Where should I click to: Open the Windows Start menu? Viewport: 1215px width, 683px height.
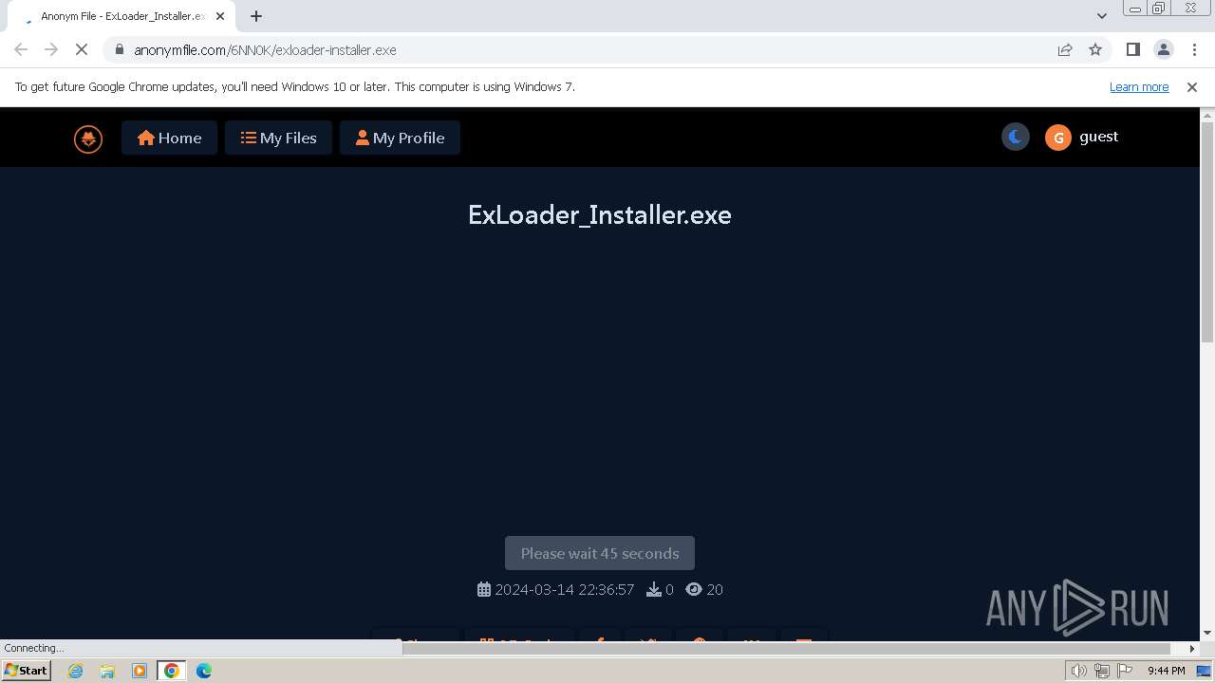[27, 670]
